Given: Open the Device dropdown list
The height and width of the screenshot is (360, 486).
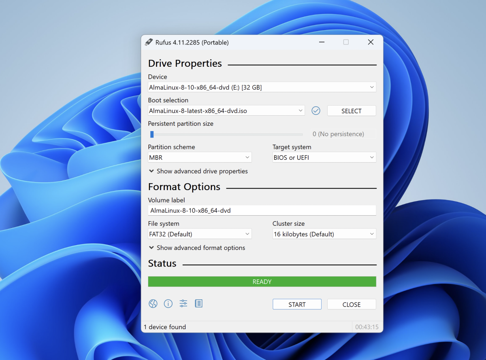Looking at the screenshot, I should pyautogui.click(x=262, y=87).
